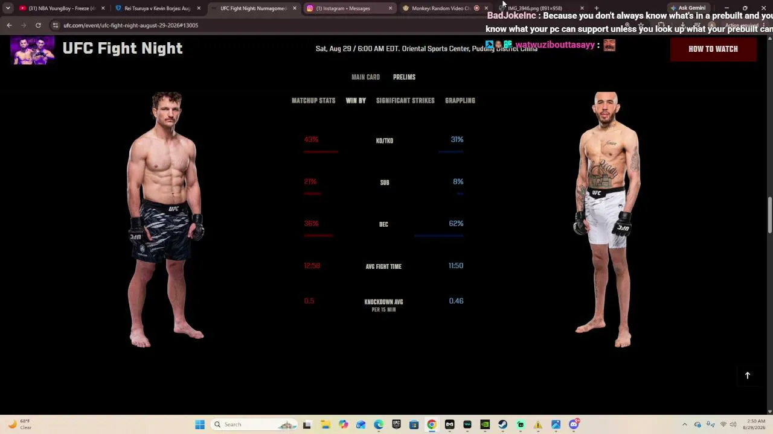Open the Windows Start menu
This screenshot has width=773, height=434.
point(200,424)
